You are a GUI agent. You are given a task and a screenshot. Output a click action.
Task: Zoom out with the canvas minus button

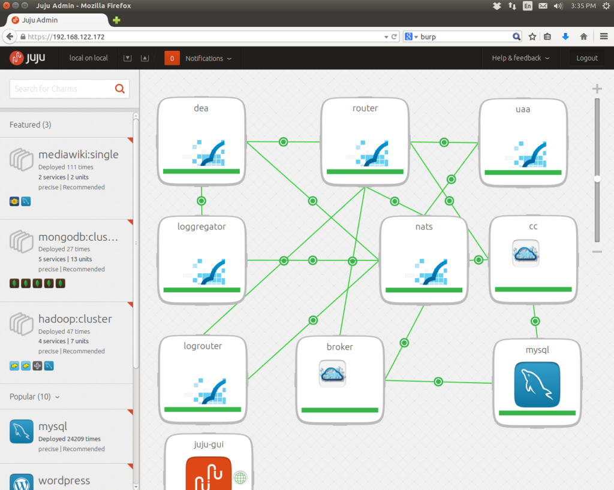[x=597, y=252]
